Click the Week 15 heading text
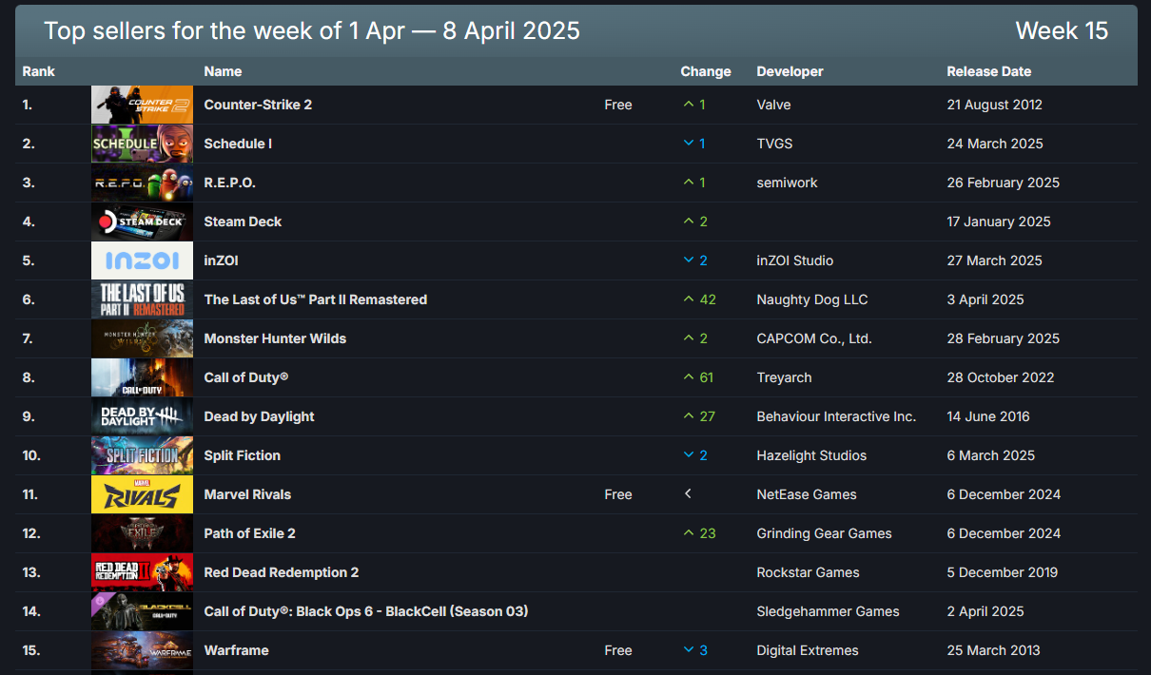The height and width of the screenshot is (675, 1151). coord(1062,30)
